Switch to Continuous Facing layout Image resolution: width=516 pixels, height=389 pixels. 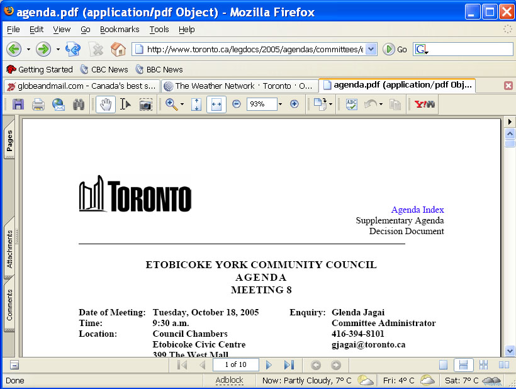point(483,364)
